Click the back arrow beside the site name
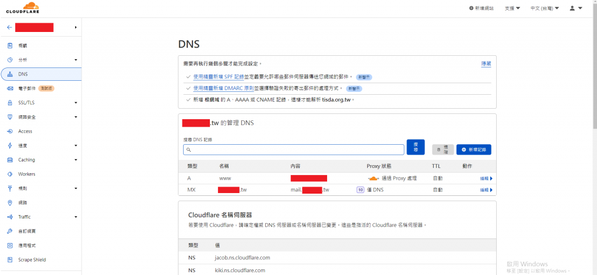Viewport: 597px width, 275px height. point(9,27)
